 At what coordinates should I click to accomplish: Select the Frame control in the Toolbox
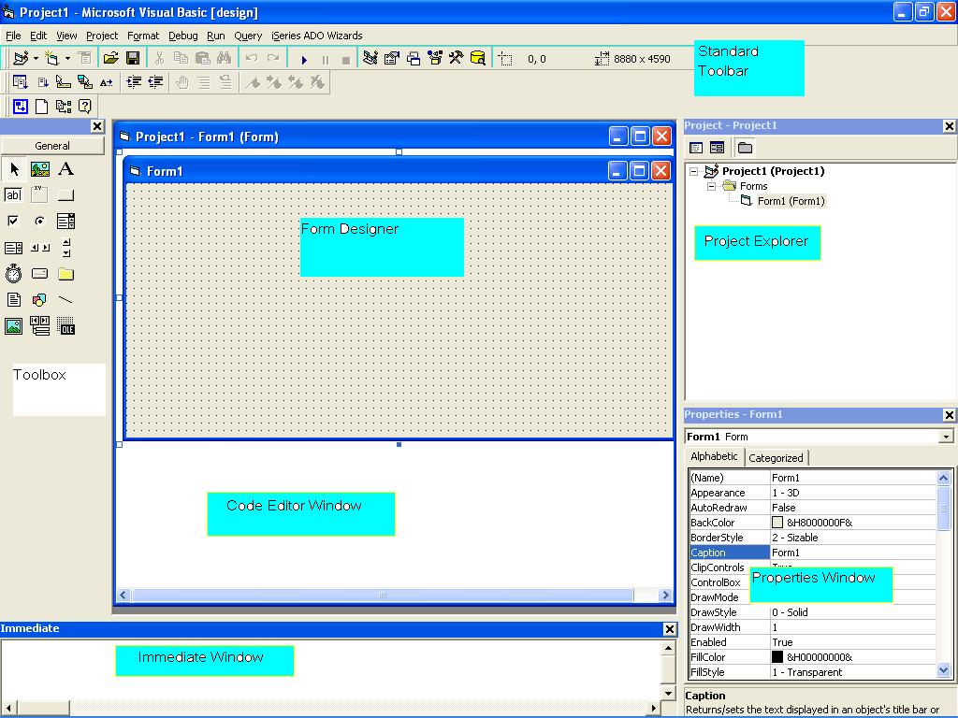39,195
